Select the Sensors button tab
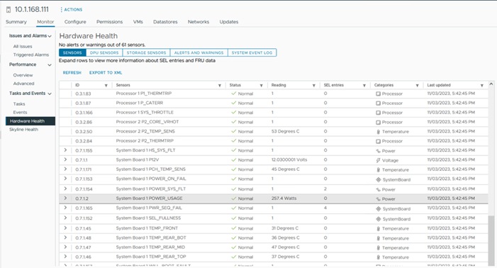This screenshot has height=268, width=497. (72, 52)
